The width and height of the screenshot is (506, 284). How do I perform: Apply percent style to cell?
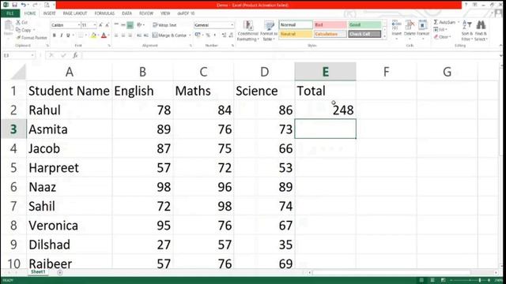pos(208,35)
